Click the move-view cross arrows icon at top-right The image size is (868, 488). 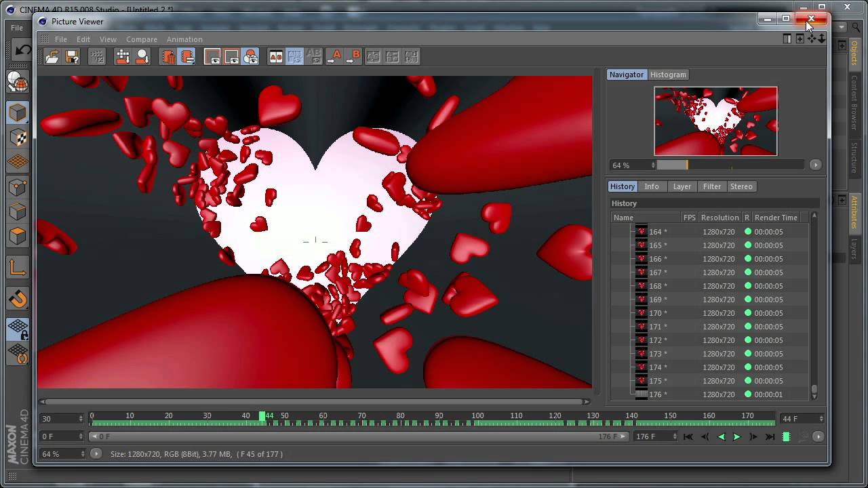click(x=812, y=39)
